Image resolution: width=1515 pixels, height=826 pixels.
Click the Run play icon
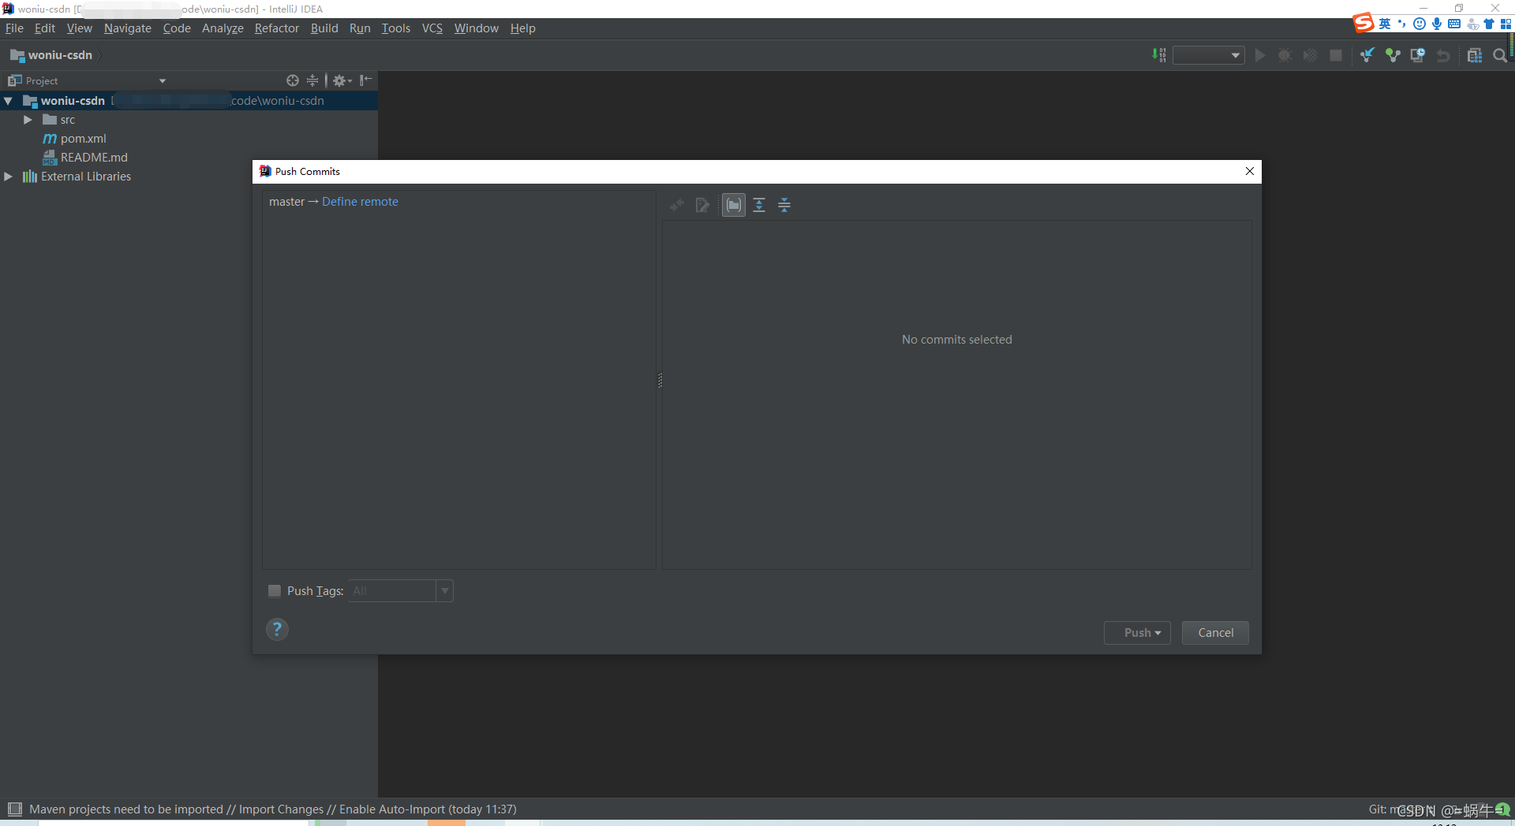click(x=1260, y=55)
